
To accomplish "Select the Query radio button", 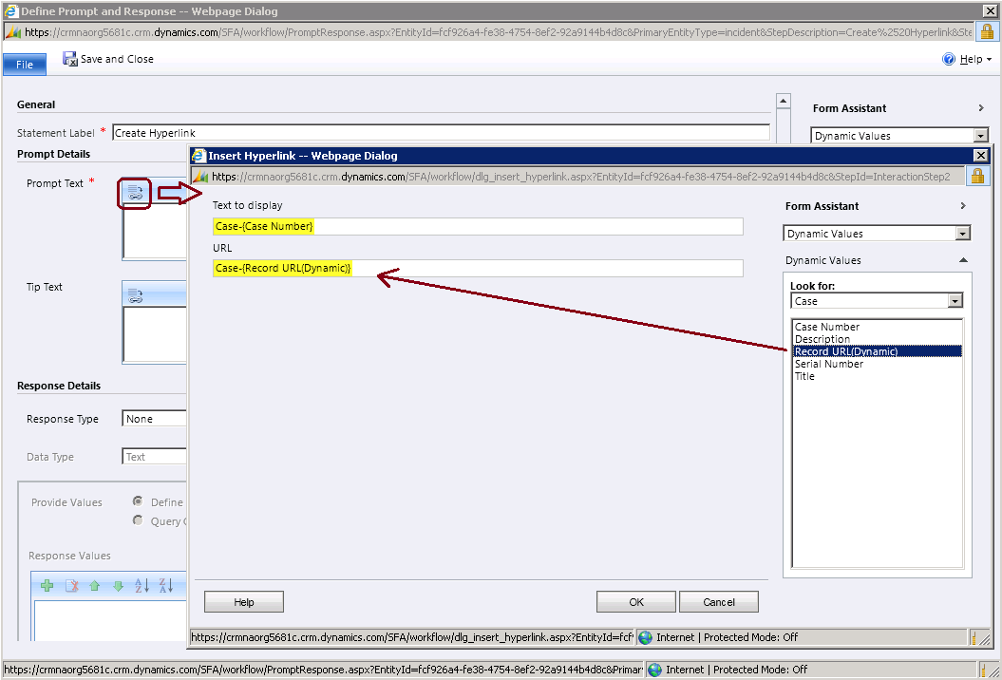I will pyautogui.click(x=140, y=520).
